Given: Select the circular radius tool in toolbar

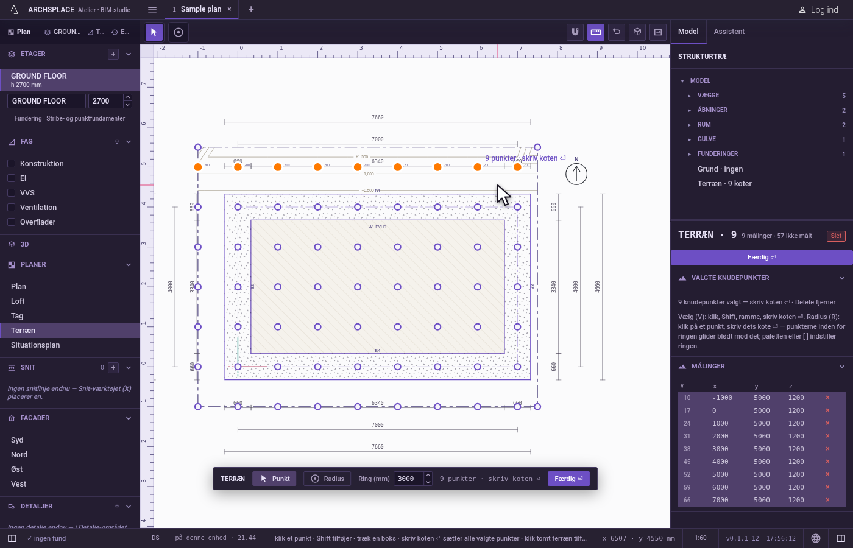Looking at the screenshot, I should tap(179, 32).
